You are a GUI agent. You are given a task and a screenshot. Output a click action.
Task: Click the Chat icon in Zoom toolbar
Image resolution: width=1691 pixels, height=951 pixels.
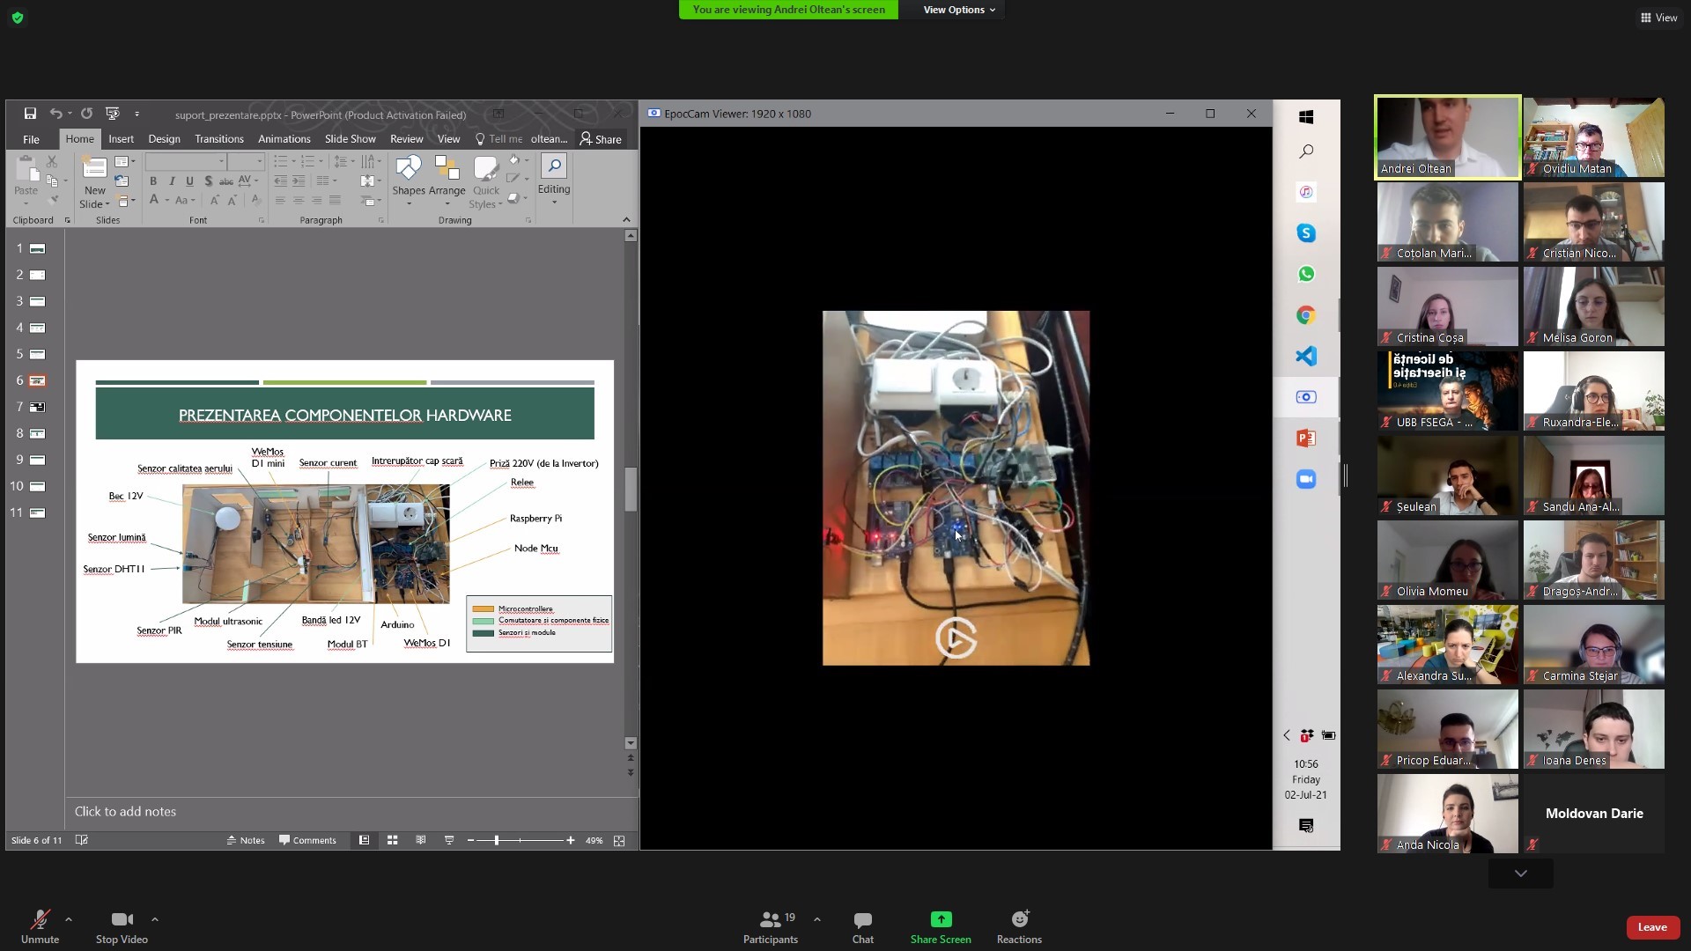pyautogui.click(x=862, y=920)
